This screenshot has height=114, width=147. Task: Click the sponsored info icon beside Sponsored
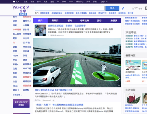(54, 100)
